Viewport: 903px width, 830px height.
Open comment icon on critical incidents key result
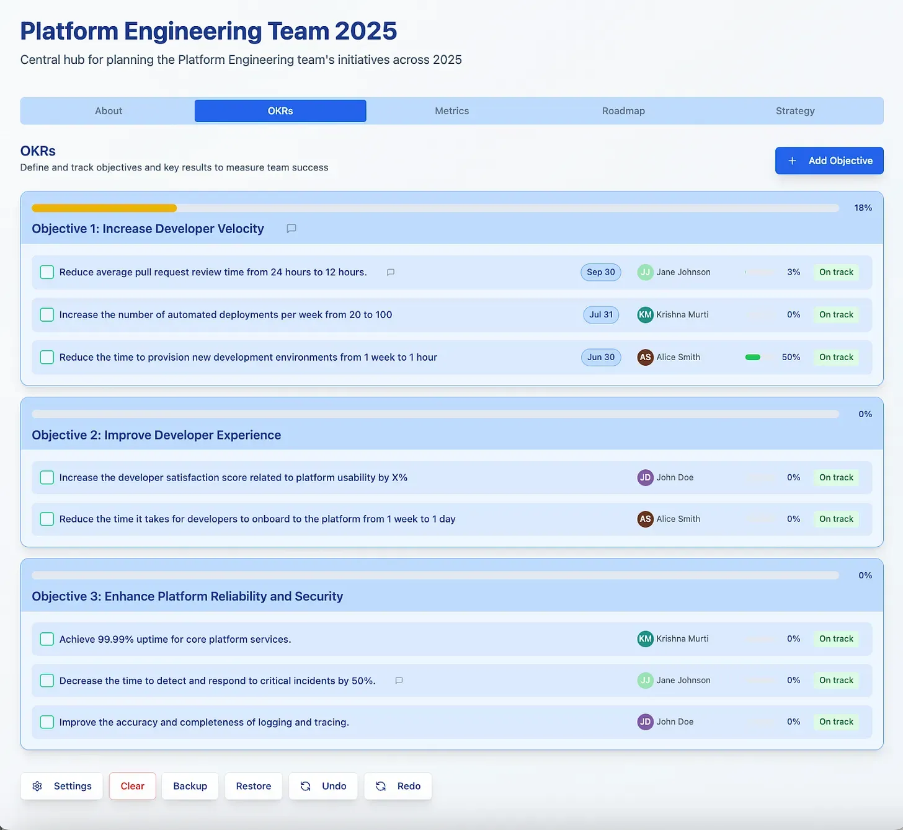coord(399,680)
